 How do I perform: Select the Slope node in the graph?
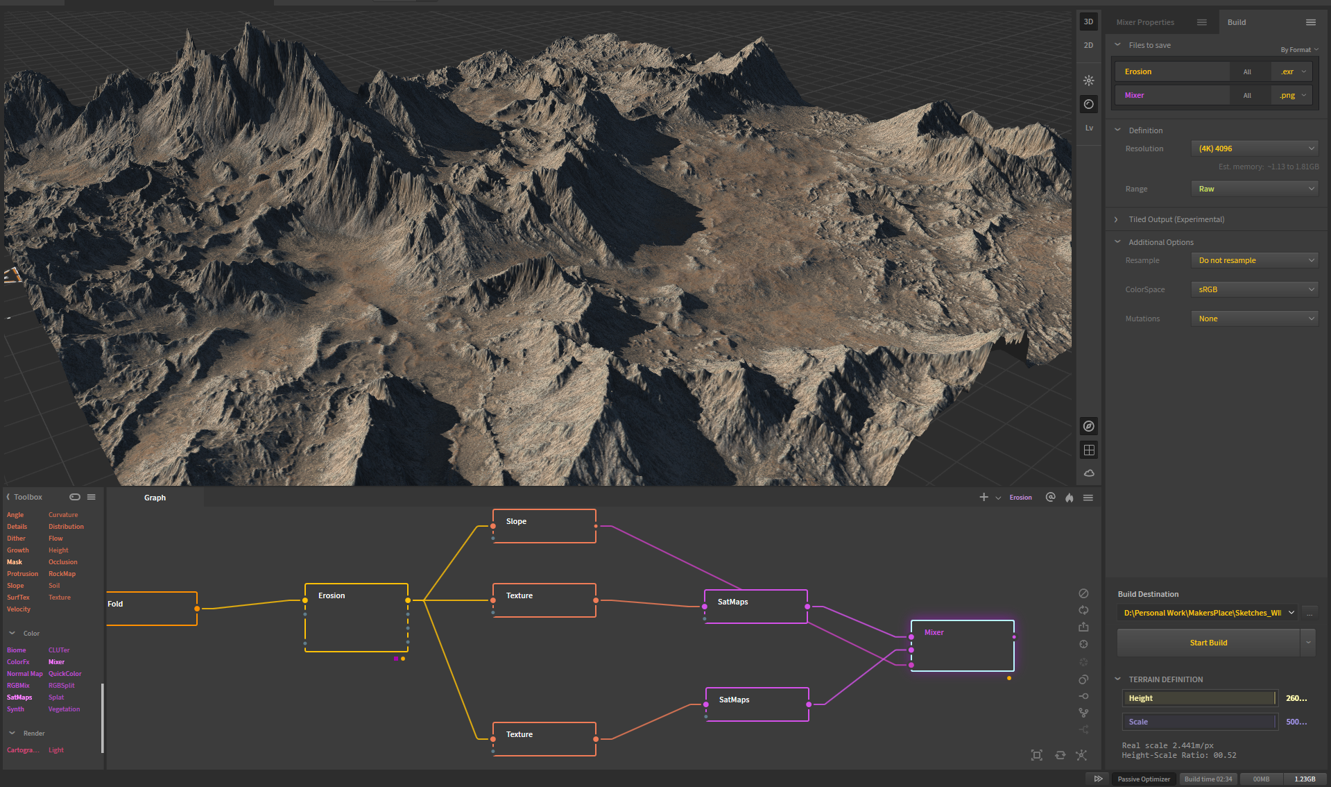click(544, 526)
